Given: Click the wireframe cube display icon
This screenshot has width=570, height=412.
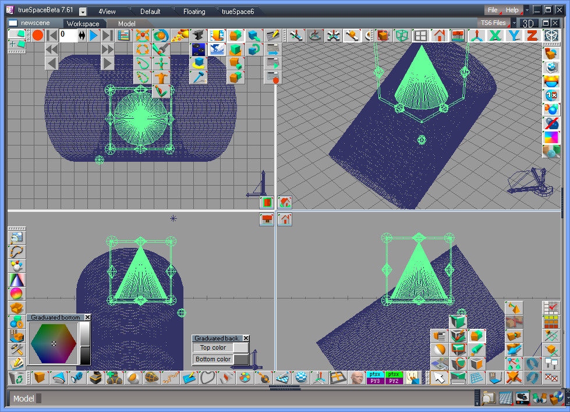Looking at the screenshot, I should pos(401,35).
